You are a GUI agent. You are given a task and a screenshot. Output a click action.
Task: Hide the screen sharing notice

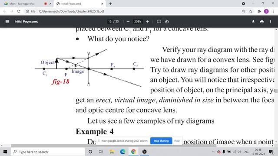coord(177,141)
